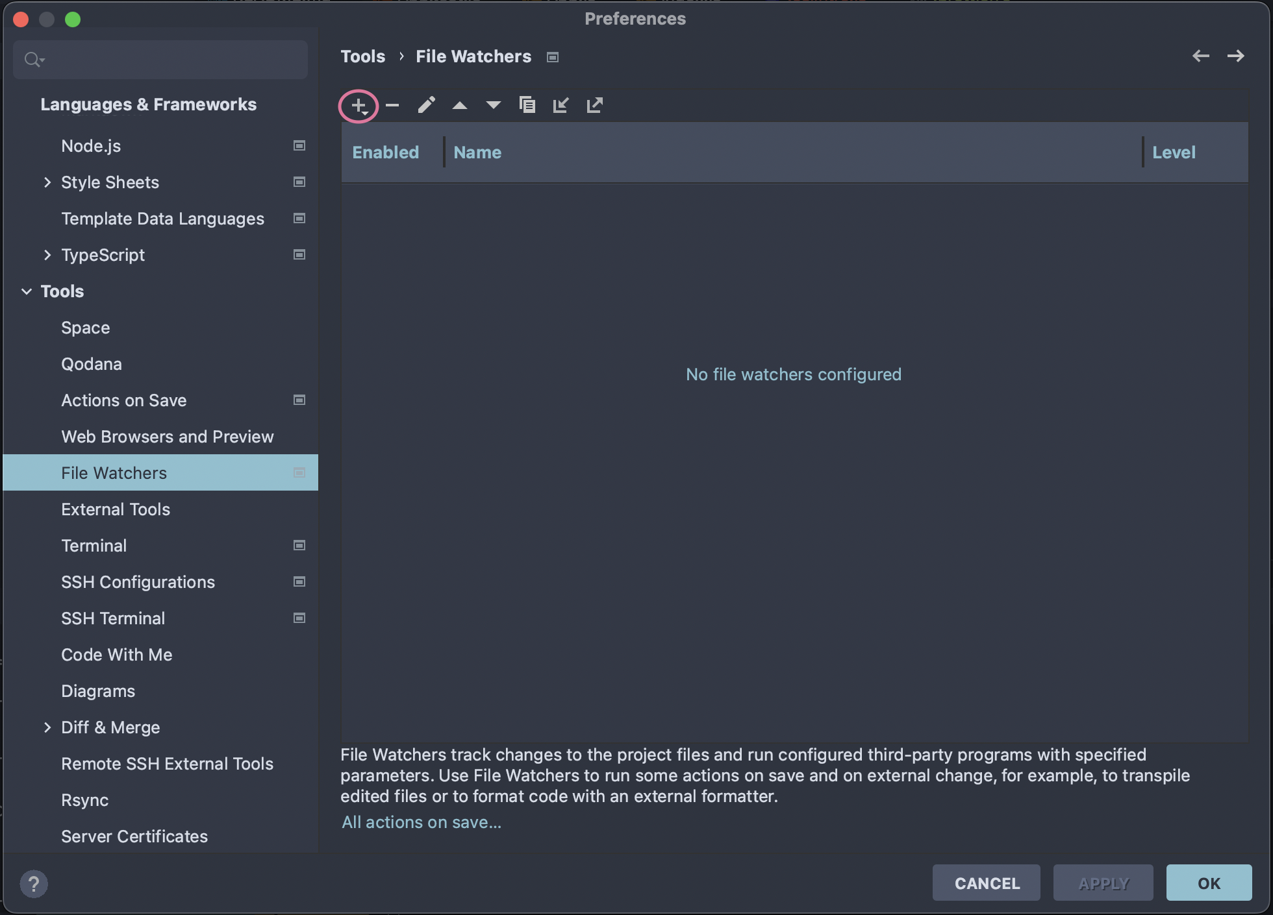This screenshot has width=1273, height=915.
Task: Click the add file watcher plus icon
Action: click(x=359, y=105)
